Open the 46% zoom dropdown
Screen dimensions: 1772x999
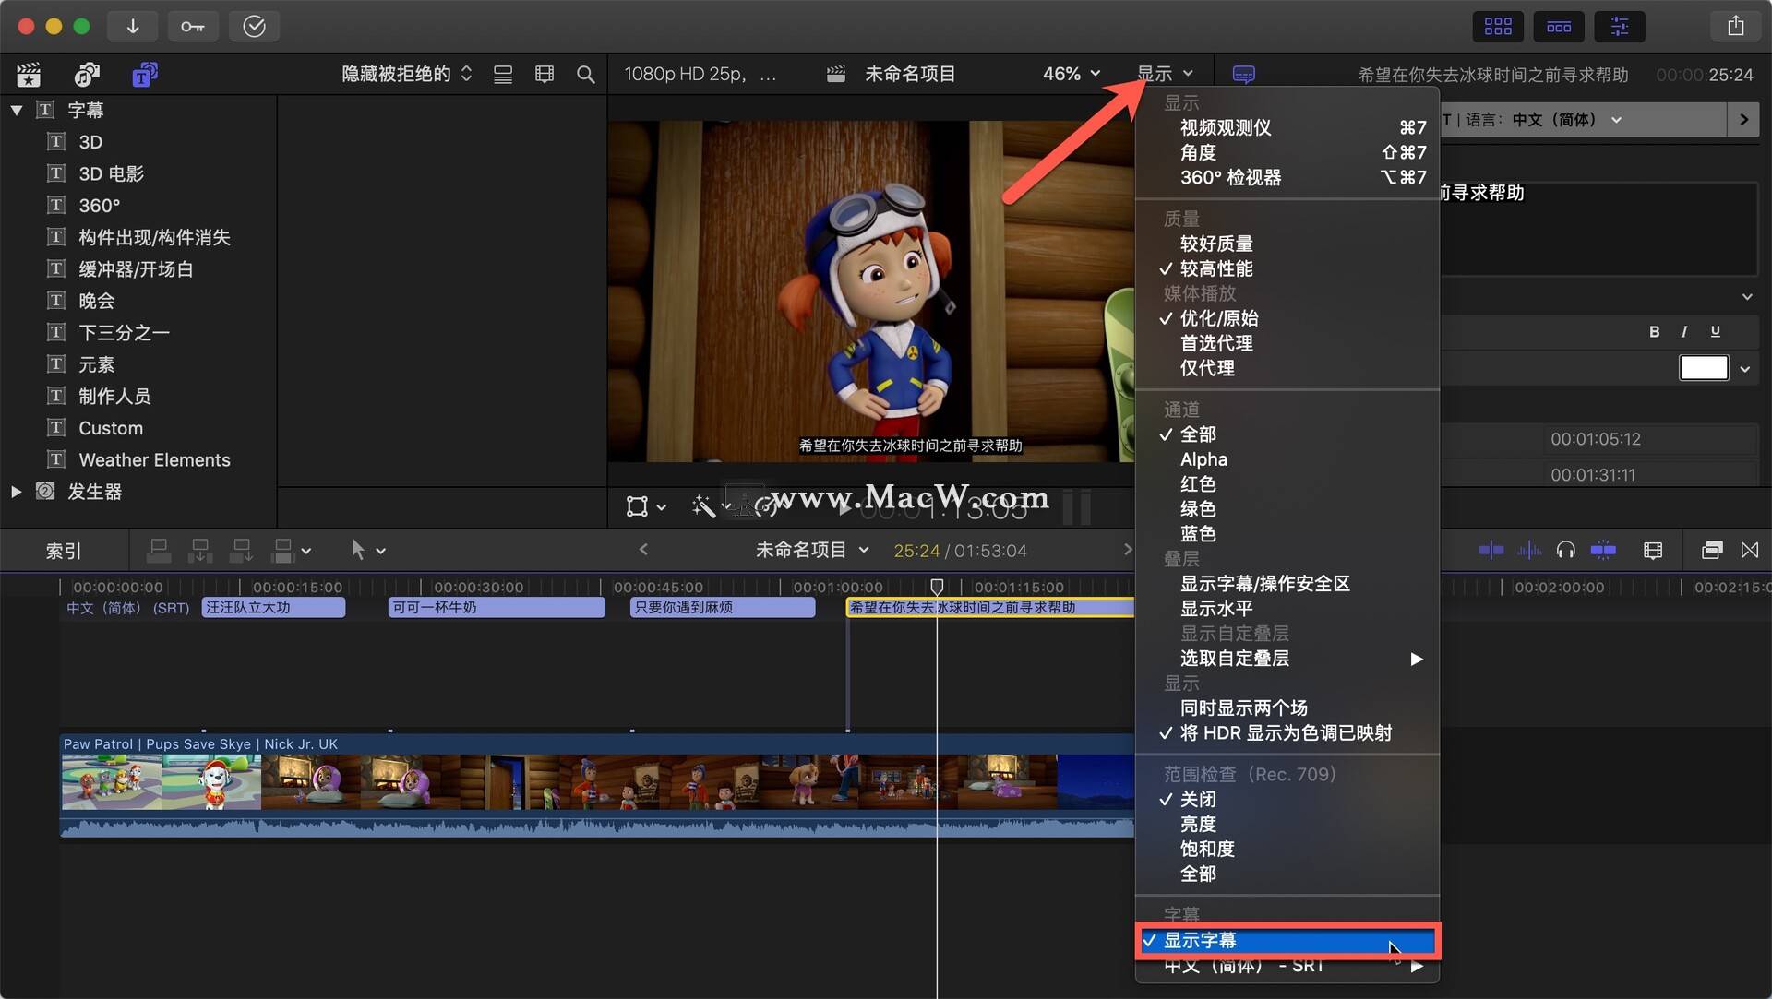click(x=1071, y=74)
